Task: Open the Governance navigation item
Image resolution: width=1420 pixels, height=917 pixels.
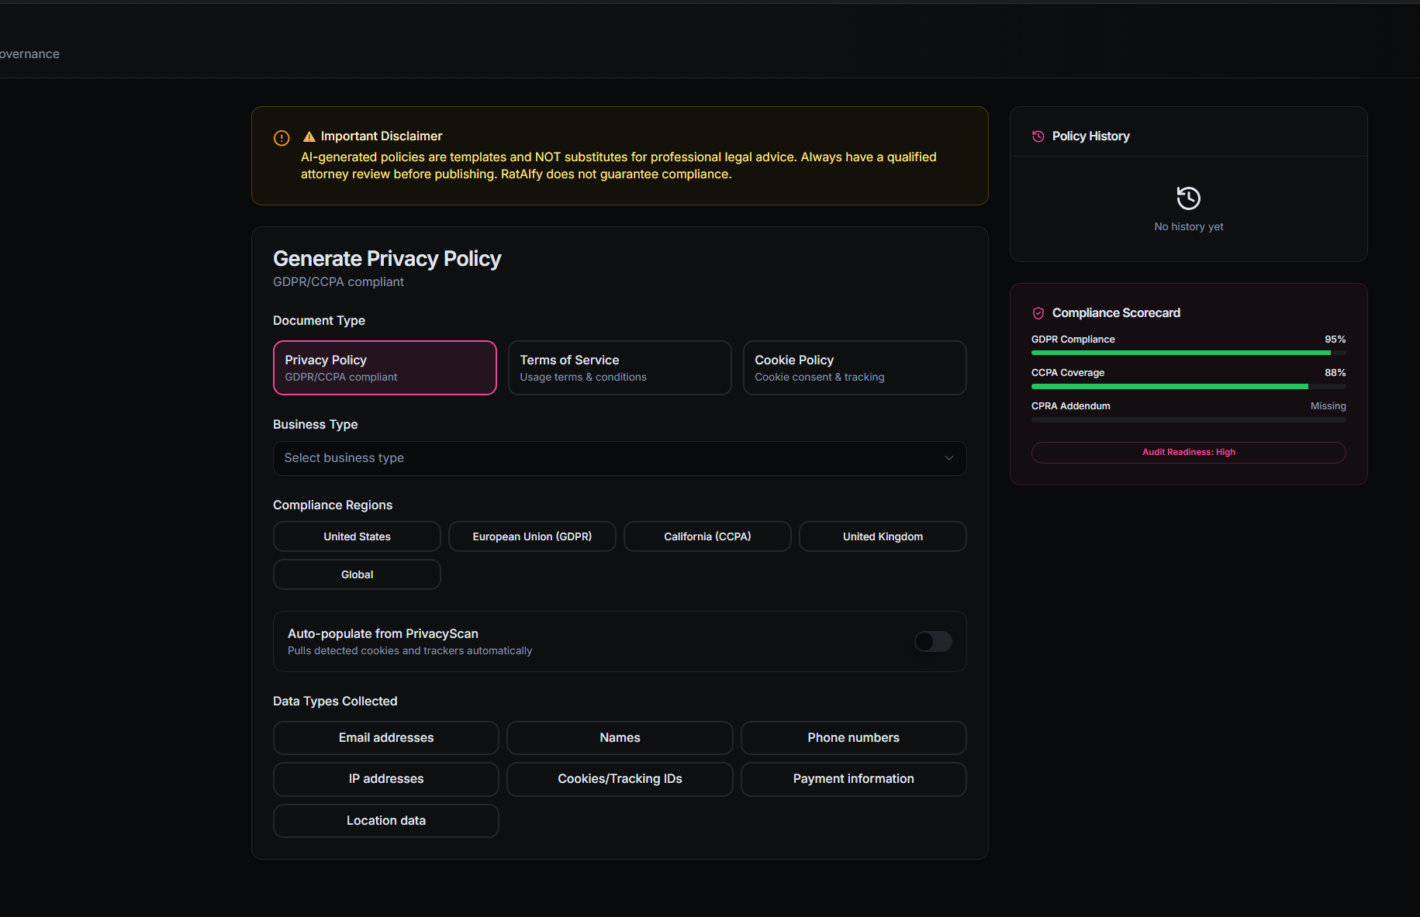Action: coord(29,53)
